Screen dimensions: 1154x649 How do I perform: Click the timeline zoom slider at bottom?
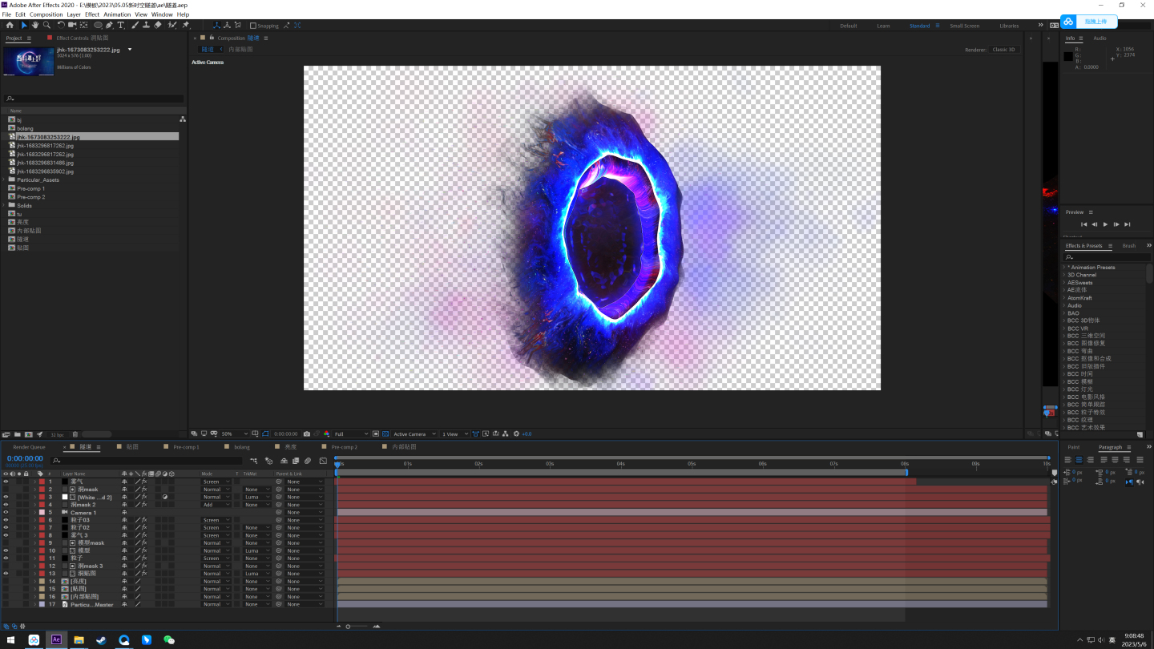pos(357,627)
